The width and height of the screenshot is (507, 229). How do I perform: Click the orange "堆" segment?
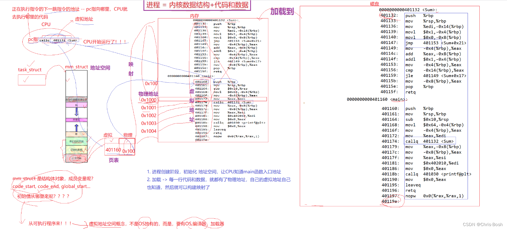pos(76,134)
